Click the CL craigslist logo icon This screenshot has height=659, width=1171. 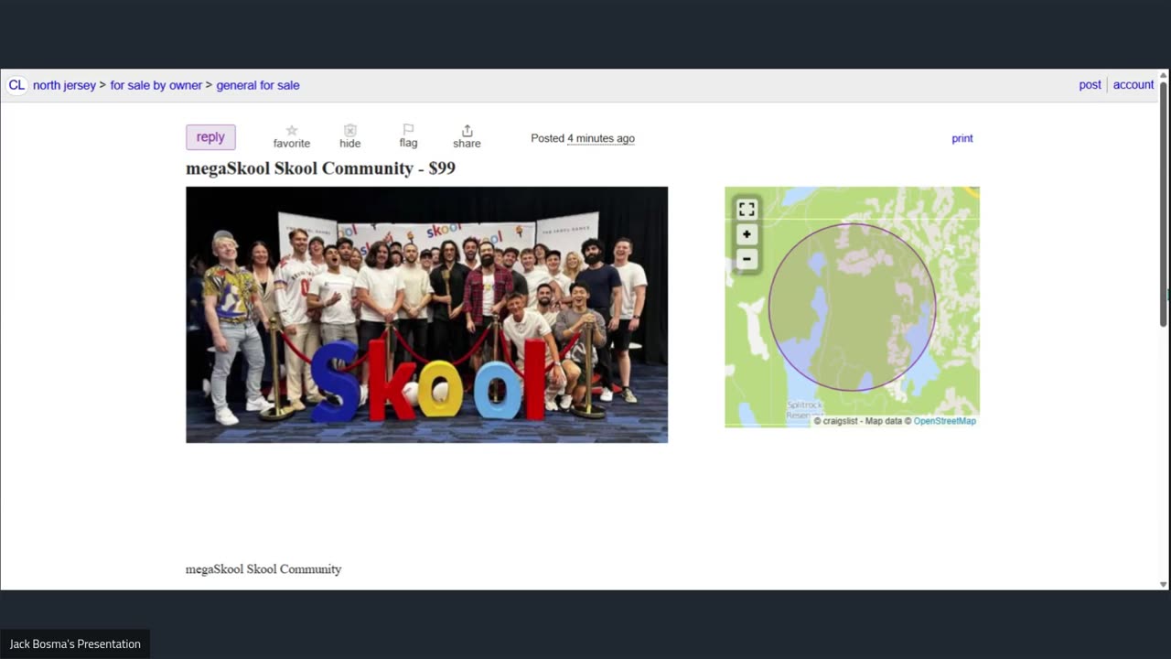(x=16, y=85)
